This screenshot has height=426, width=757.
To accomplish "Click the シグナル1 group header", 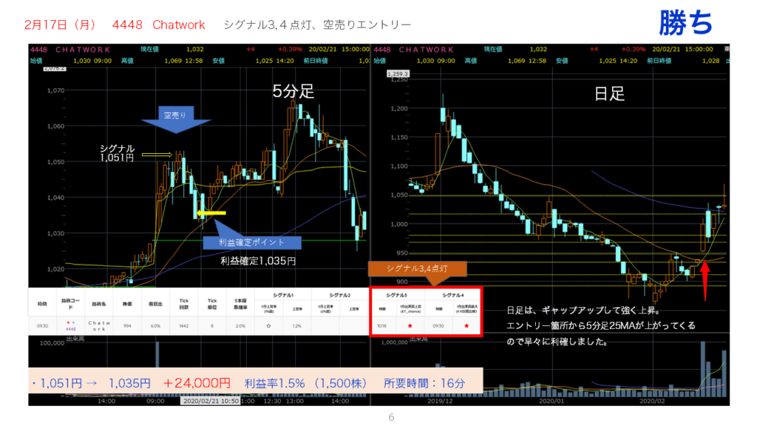I will click(x=283, y=294).
